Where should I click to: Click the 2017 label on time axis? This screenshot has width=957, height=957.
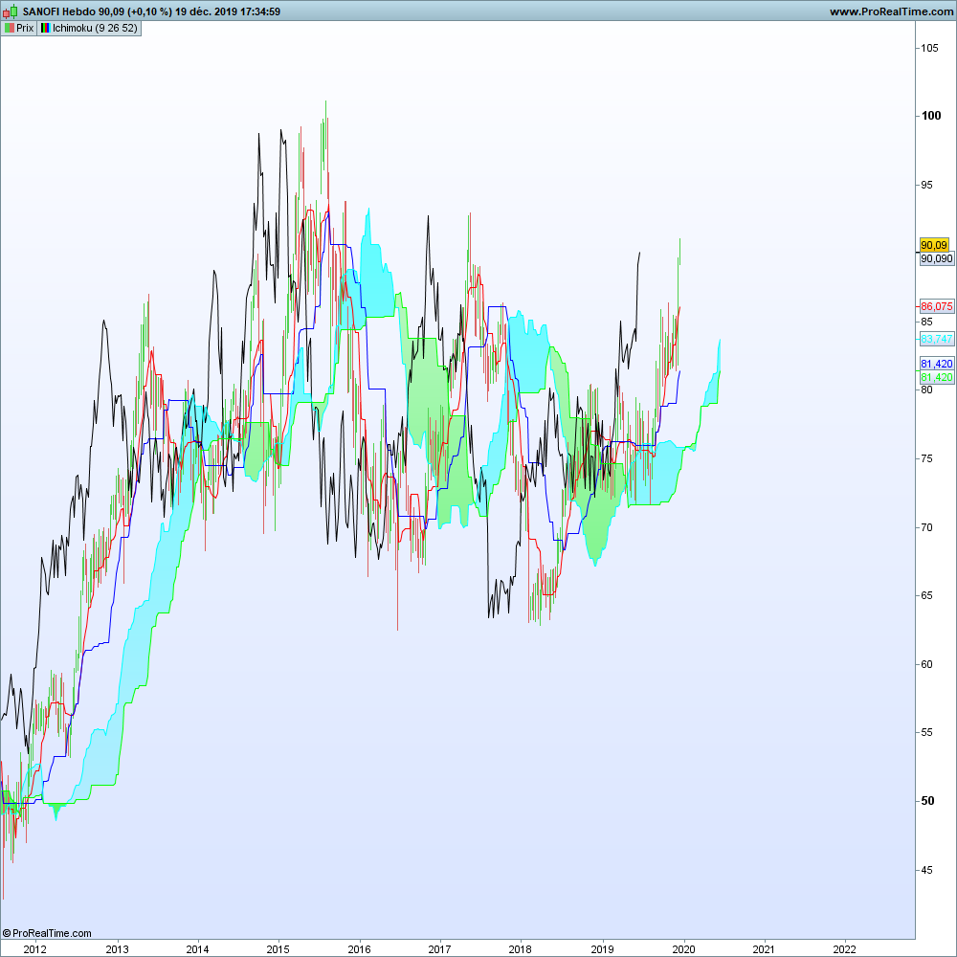coord(439,949)
